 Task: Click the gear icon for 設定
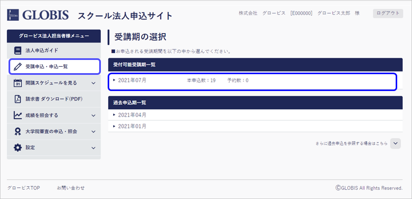(17, 148)
